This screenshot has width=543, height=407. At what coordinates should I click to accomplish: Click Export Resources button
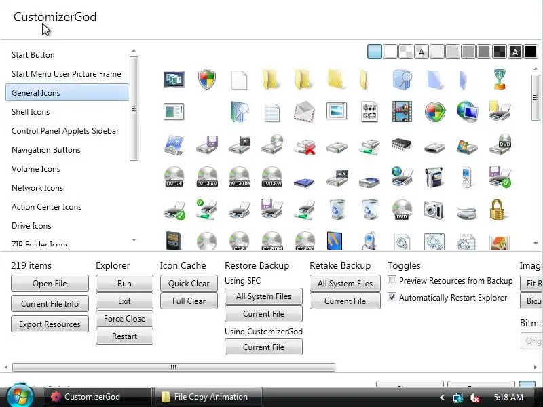click(50, 324)
